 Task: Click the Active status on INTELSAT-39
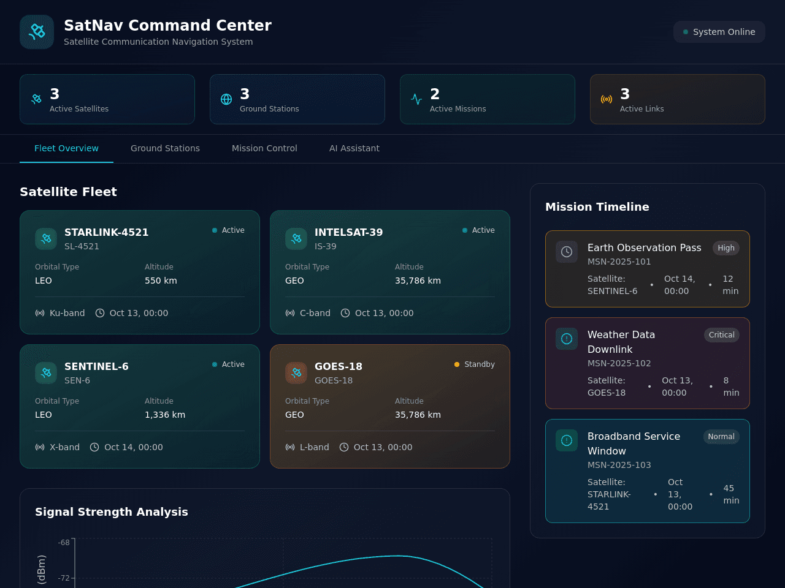478,230
